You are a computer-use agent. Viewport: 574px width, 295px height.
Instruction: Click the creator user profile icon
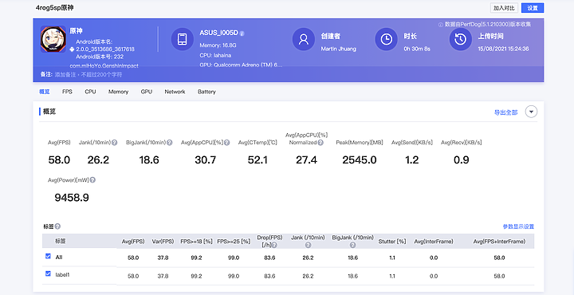[x=304, y=39]
